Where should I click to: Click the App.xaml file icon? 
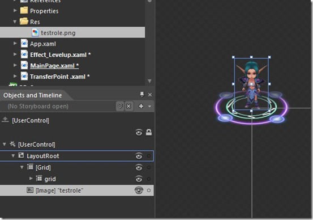point(24,44)
